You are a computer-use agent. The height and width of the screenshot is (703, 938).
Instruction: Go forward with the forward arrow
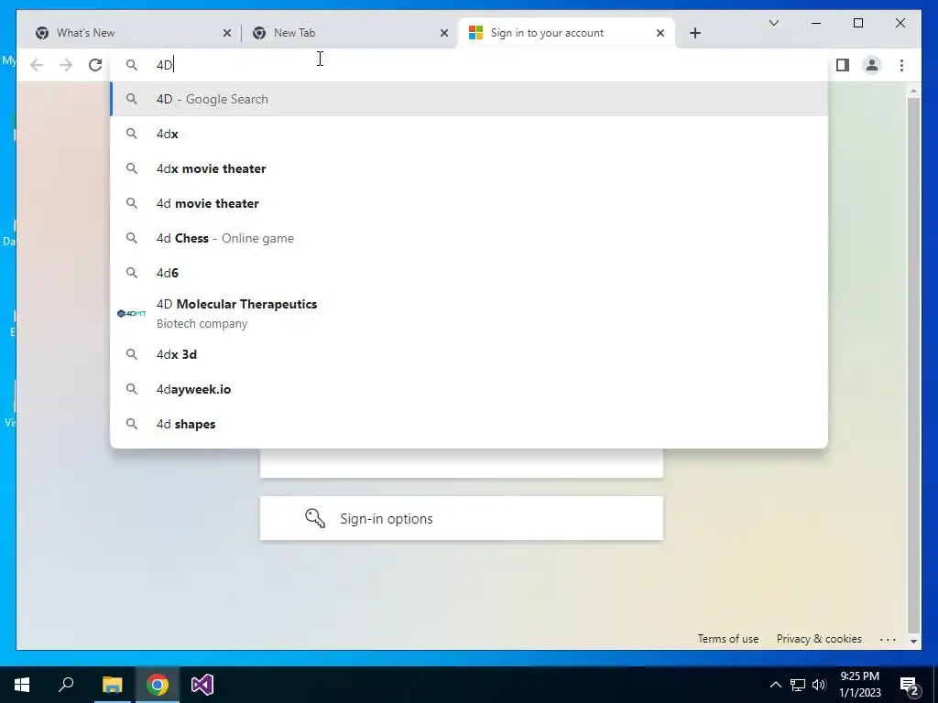click(x=66, y=65)
